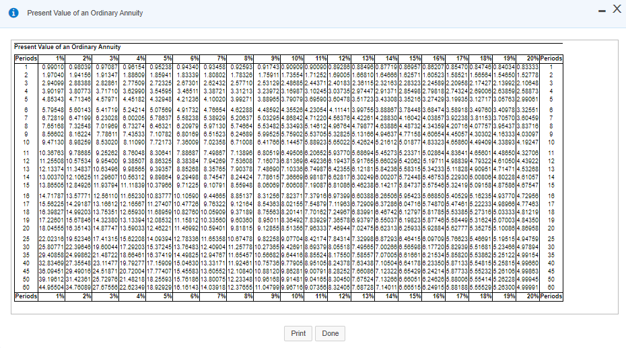Select the value 0.95238
Screen dimensions: 626x348
[161, 67]
